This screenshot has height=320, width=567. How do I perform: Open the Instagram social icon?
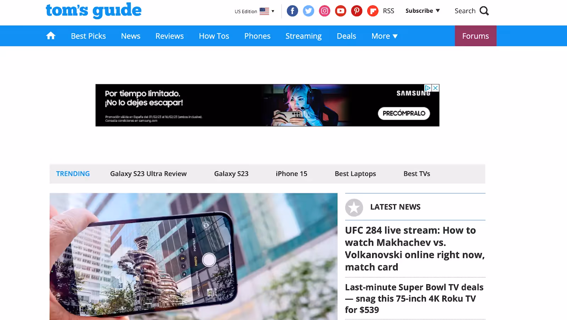(325, 11)
